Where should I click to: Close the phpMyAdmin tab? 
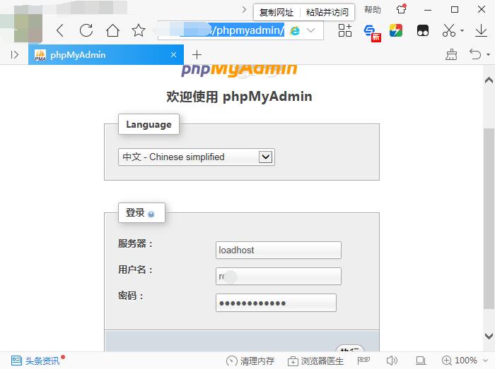174,55
